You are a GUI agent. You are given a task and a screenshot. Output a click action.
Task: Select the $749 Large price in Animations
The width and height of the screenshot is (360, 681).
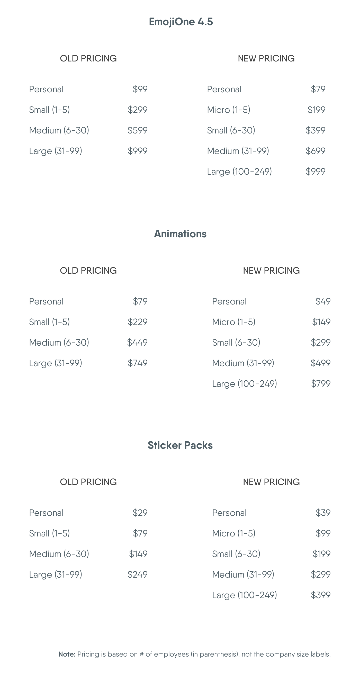(138, 363)
